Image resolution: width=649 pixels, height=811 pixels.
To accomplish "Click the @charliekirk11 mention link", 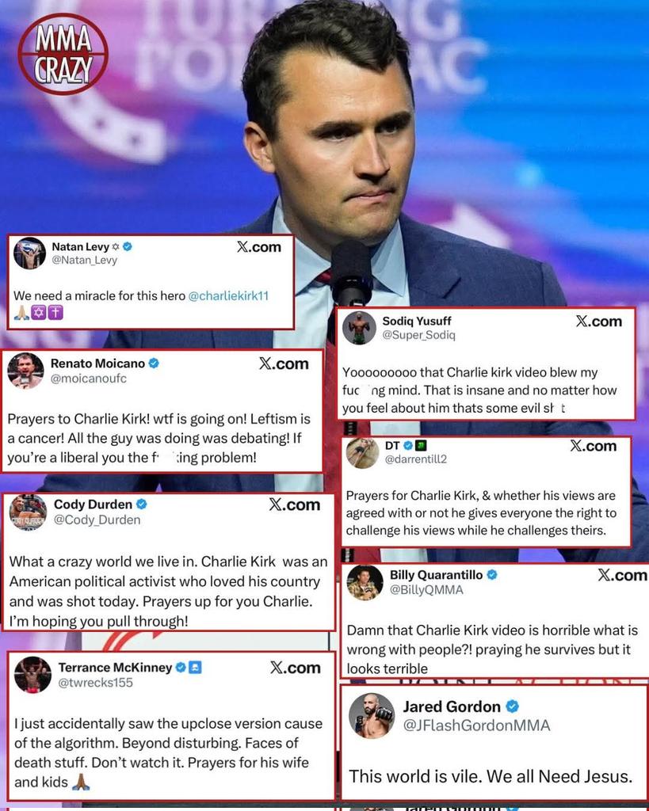I will pos(228,296).
